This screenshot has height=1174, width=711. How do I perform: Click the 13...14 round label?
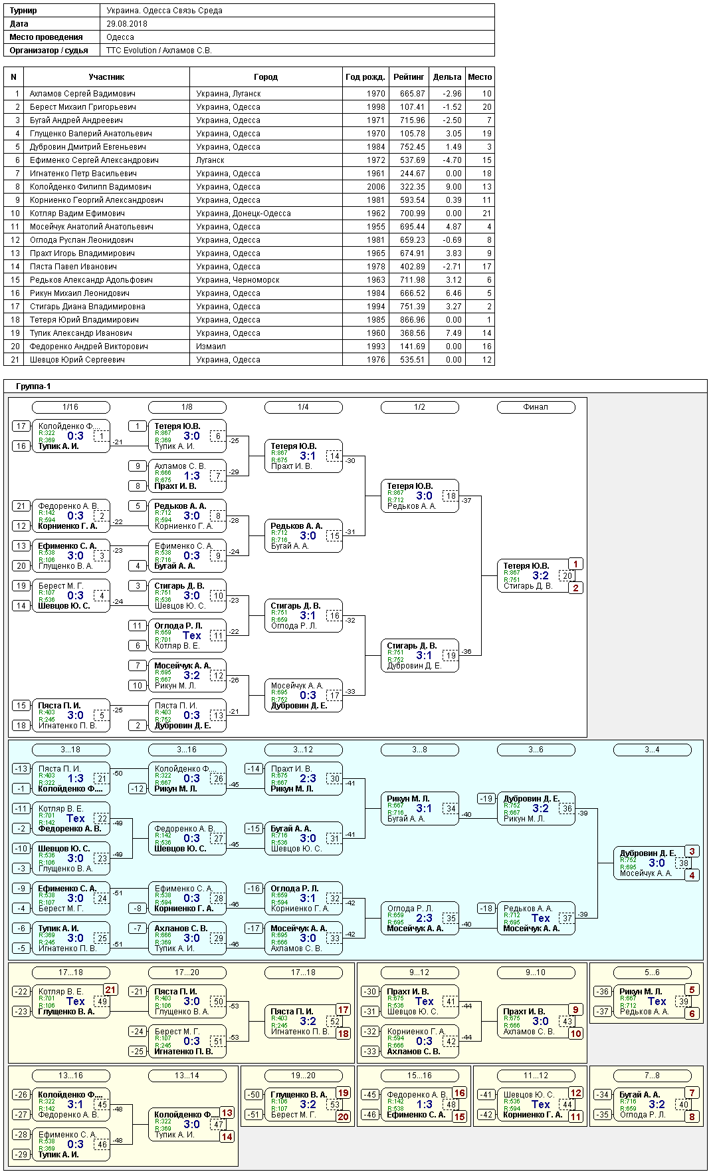[187, 1076]
